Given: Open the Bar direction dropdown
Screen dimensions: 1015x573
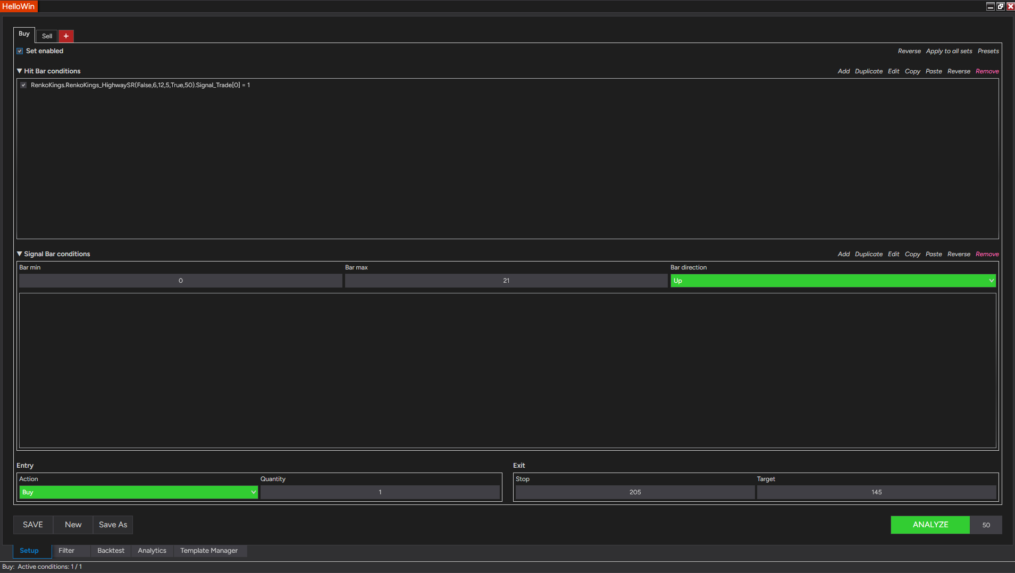Looking at the screenshot, I should (833, 281).
